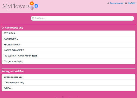This screenshot has height=98, width=137.
Task: Click the user silhouette icon
Action: pyautogui.click(x=108, y=3)
